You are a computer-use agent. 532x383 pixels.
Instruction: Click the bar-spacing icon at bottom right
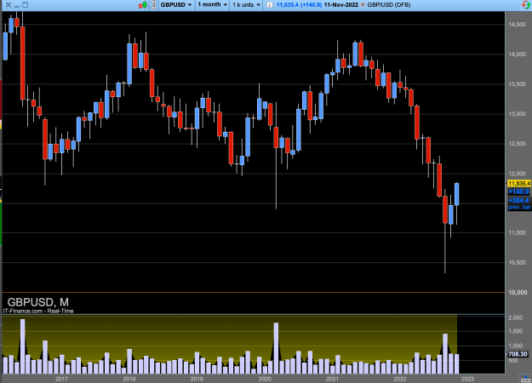526,379
